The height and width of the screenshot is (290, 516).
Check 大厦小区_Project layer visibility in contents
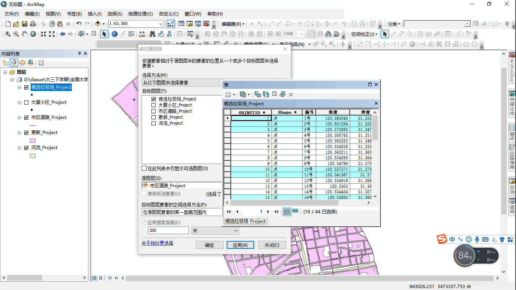click(x=26, y=102)
